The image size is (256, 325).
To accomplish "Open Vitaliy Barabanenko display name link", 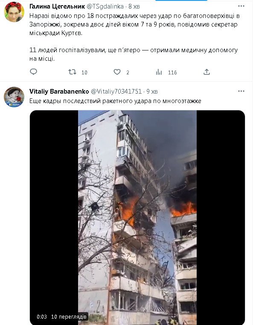I will tap(59, 92).
